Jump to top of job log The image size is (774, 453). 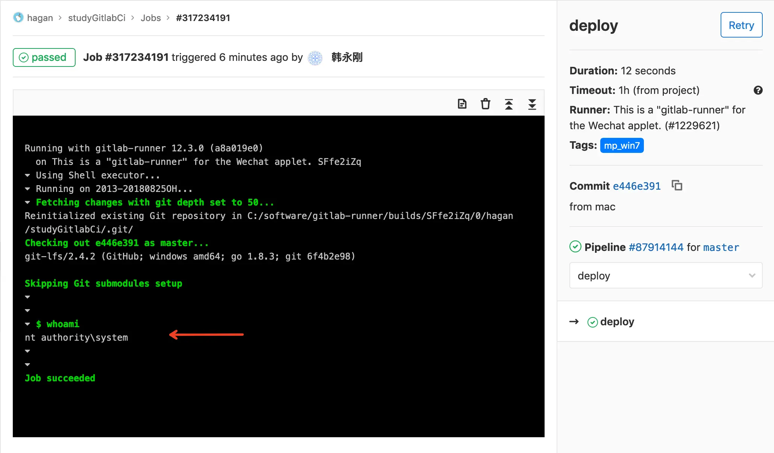click(x=509, y=104)
